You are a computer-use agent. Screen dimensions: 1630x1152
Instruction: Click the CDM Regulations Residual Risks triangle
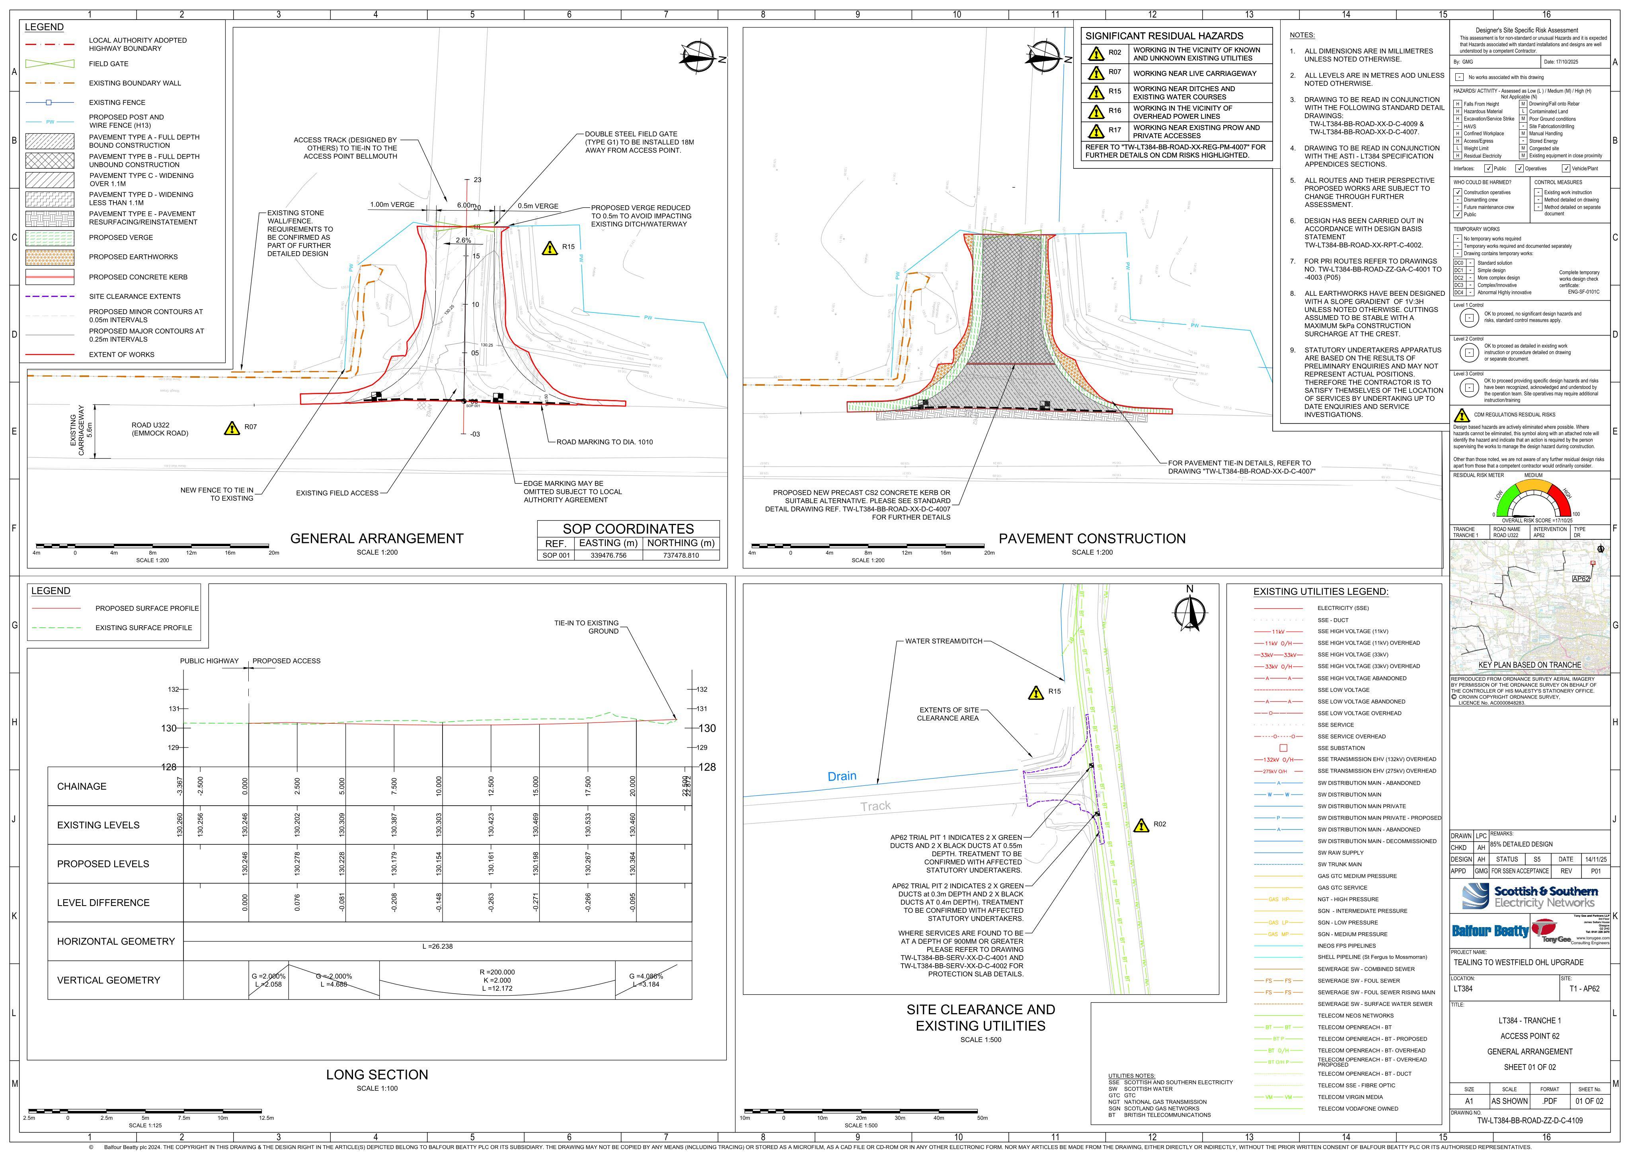point(1461,416)
